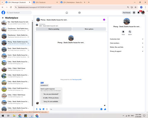The height and width of the screenshot is (118, 148).
Task: Open the Chrome profile avatar
Action: [x=141, y=7]
